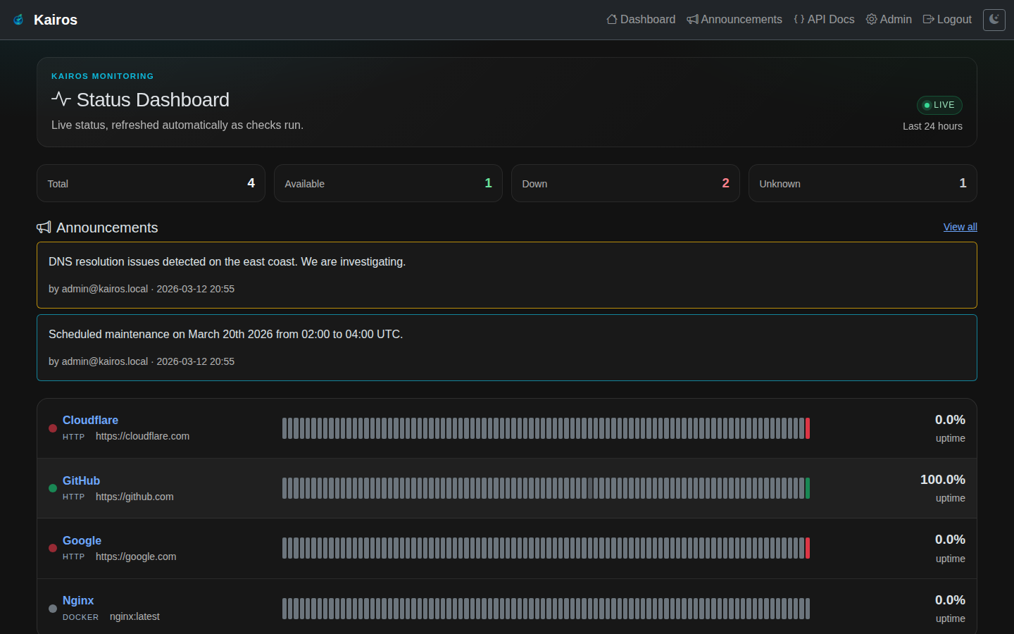Toggle dark mode with the moon button
Viewport: 1014px width, 634px height.
994,20
